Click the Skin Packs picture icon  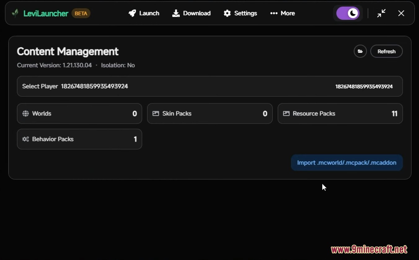[x=156, y=114]
